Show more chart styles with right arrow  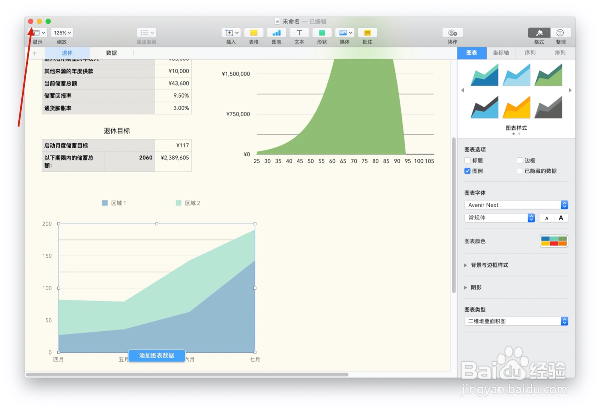click(x=570, y=90)
